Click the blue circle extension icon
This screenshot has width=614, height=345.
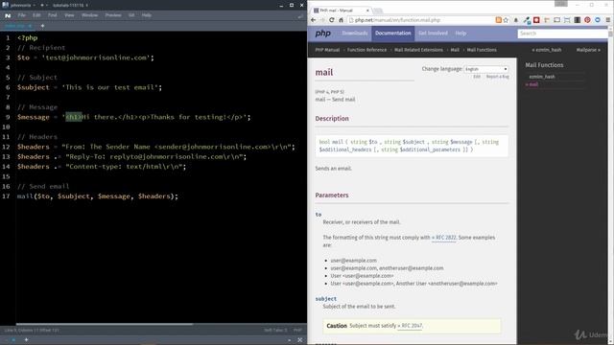[x=597, y=20]
